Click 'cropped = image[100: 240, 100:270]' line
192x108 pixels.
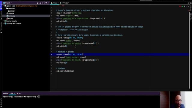point(70,38)
